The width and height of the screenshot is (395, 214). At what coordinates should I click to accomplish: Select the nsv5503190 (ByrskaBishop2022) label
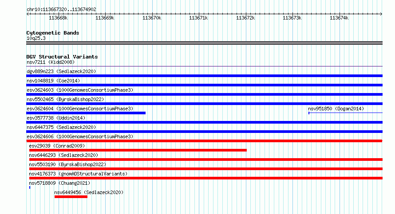tap(67, 164)
